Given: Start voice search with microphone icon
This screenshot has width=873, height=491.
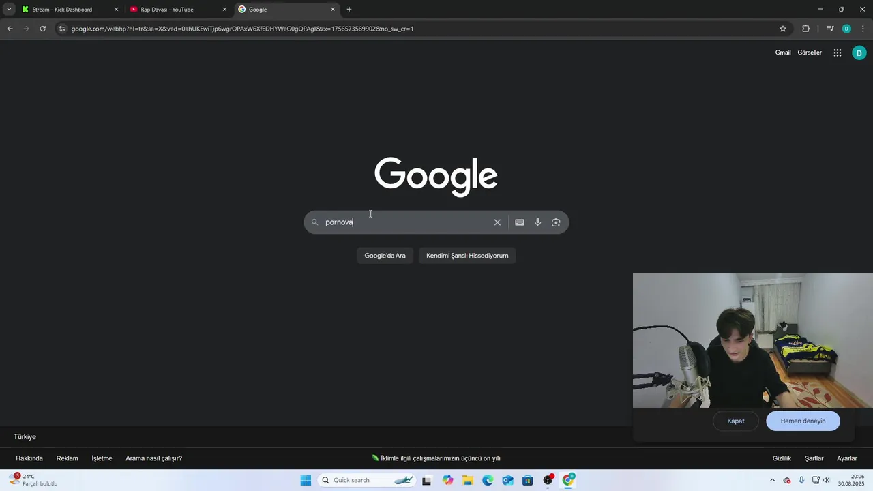Looking at the screenshot, I should (538, 222).
